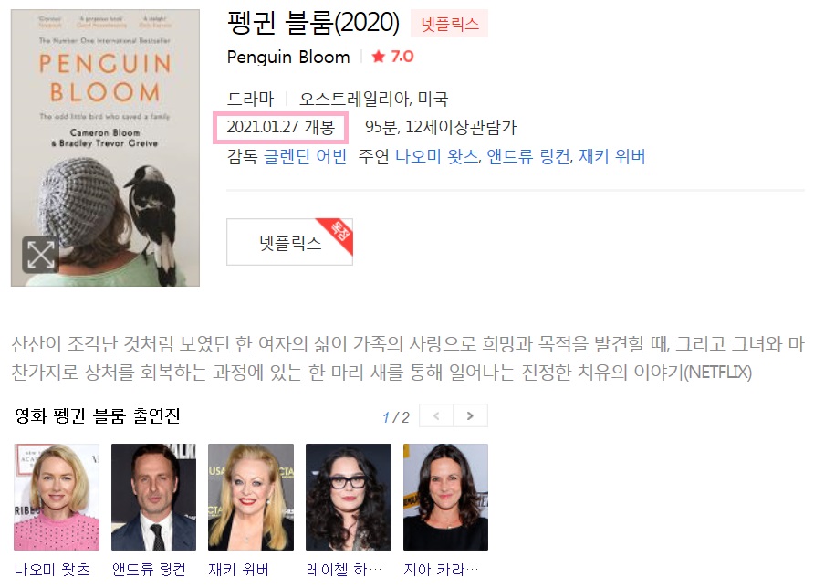Viewport: 814px width, 588px height.
Task: Expand the poster with the fullscreen arrows icon
Action: pyautogui.click(x=40, y=255)
